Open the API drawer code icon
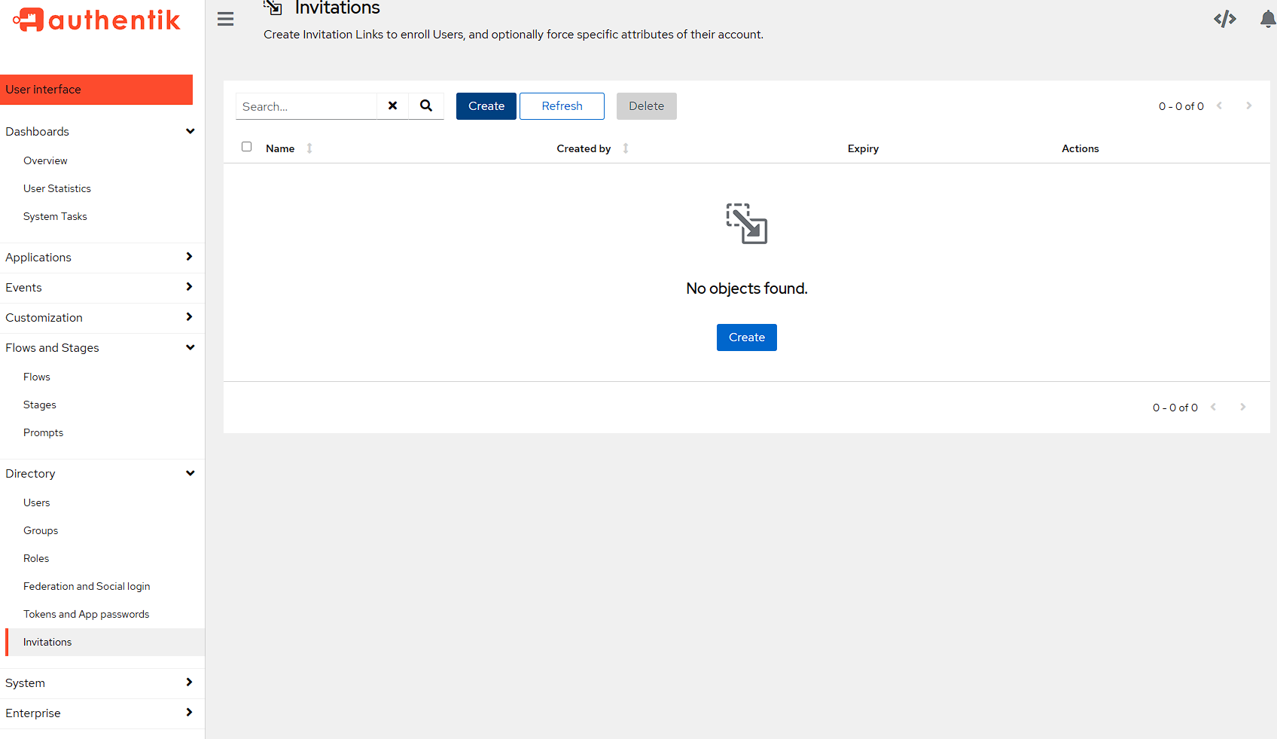1277x739 pixels. (1224, 19)
